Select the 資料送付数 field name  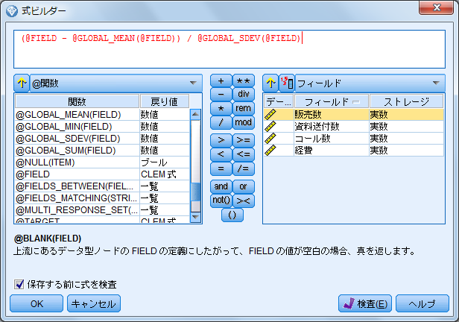point(317,127)
